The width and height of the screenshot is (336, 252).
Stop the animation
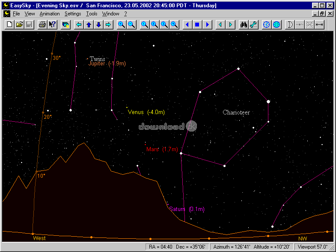tap(197, 25)
